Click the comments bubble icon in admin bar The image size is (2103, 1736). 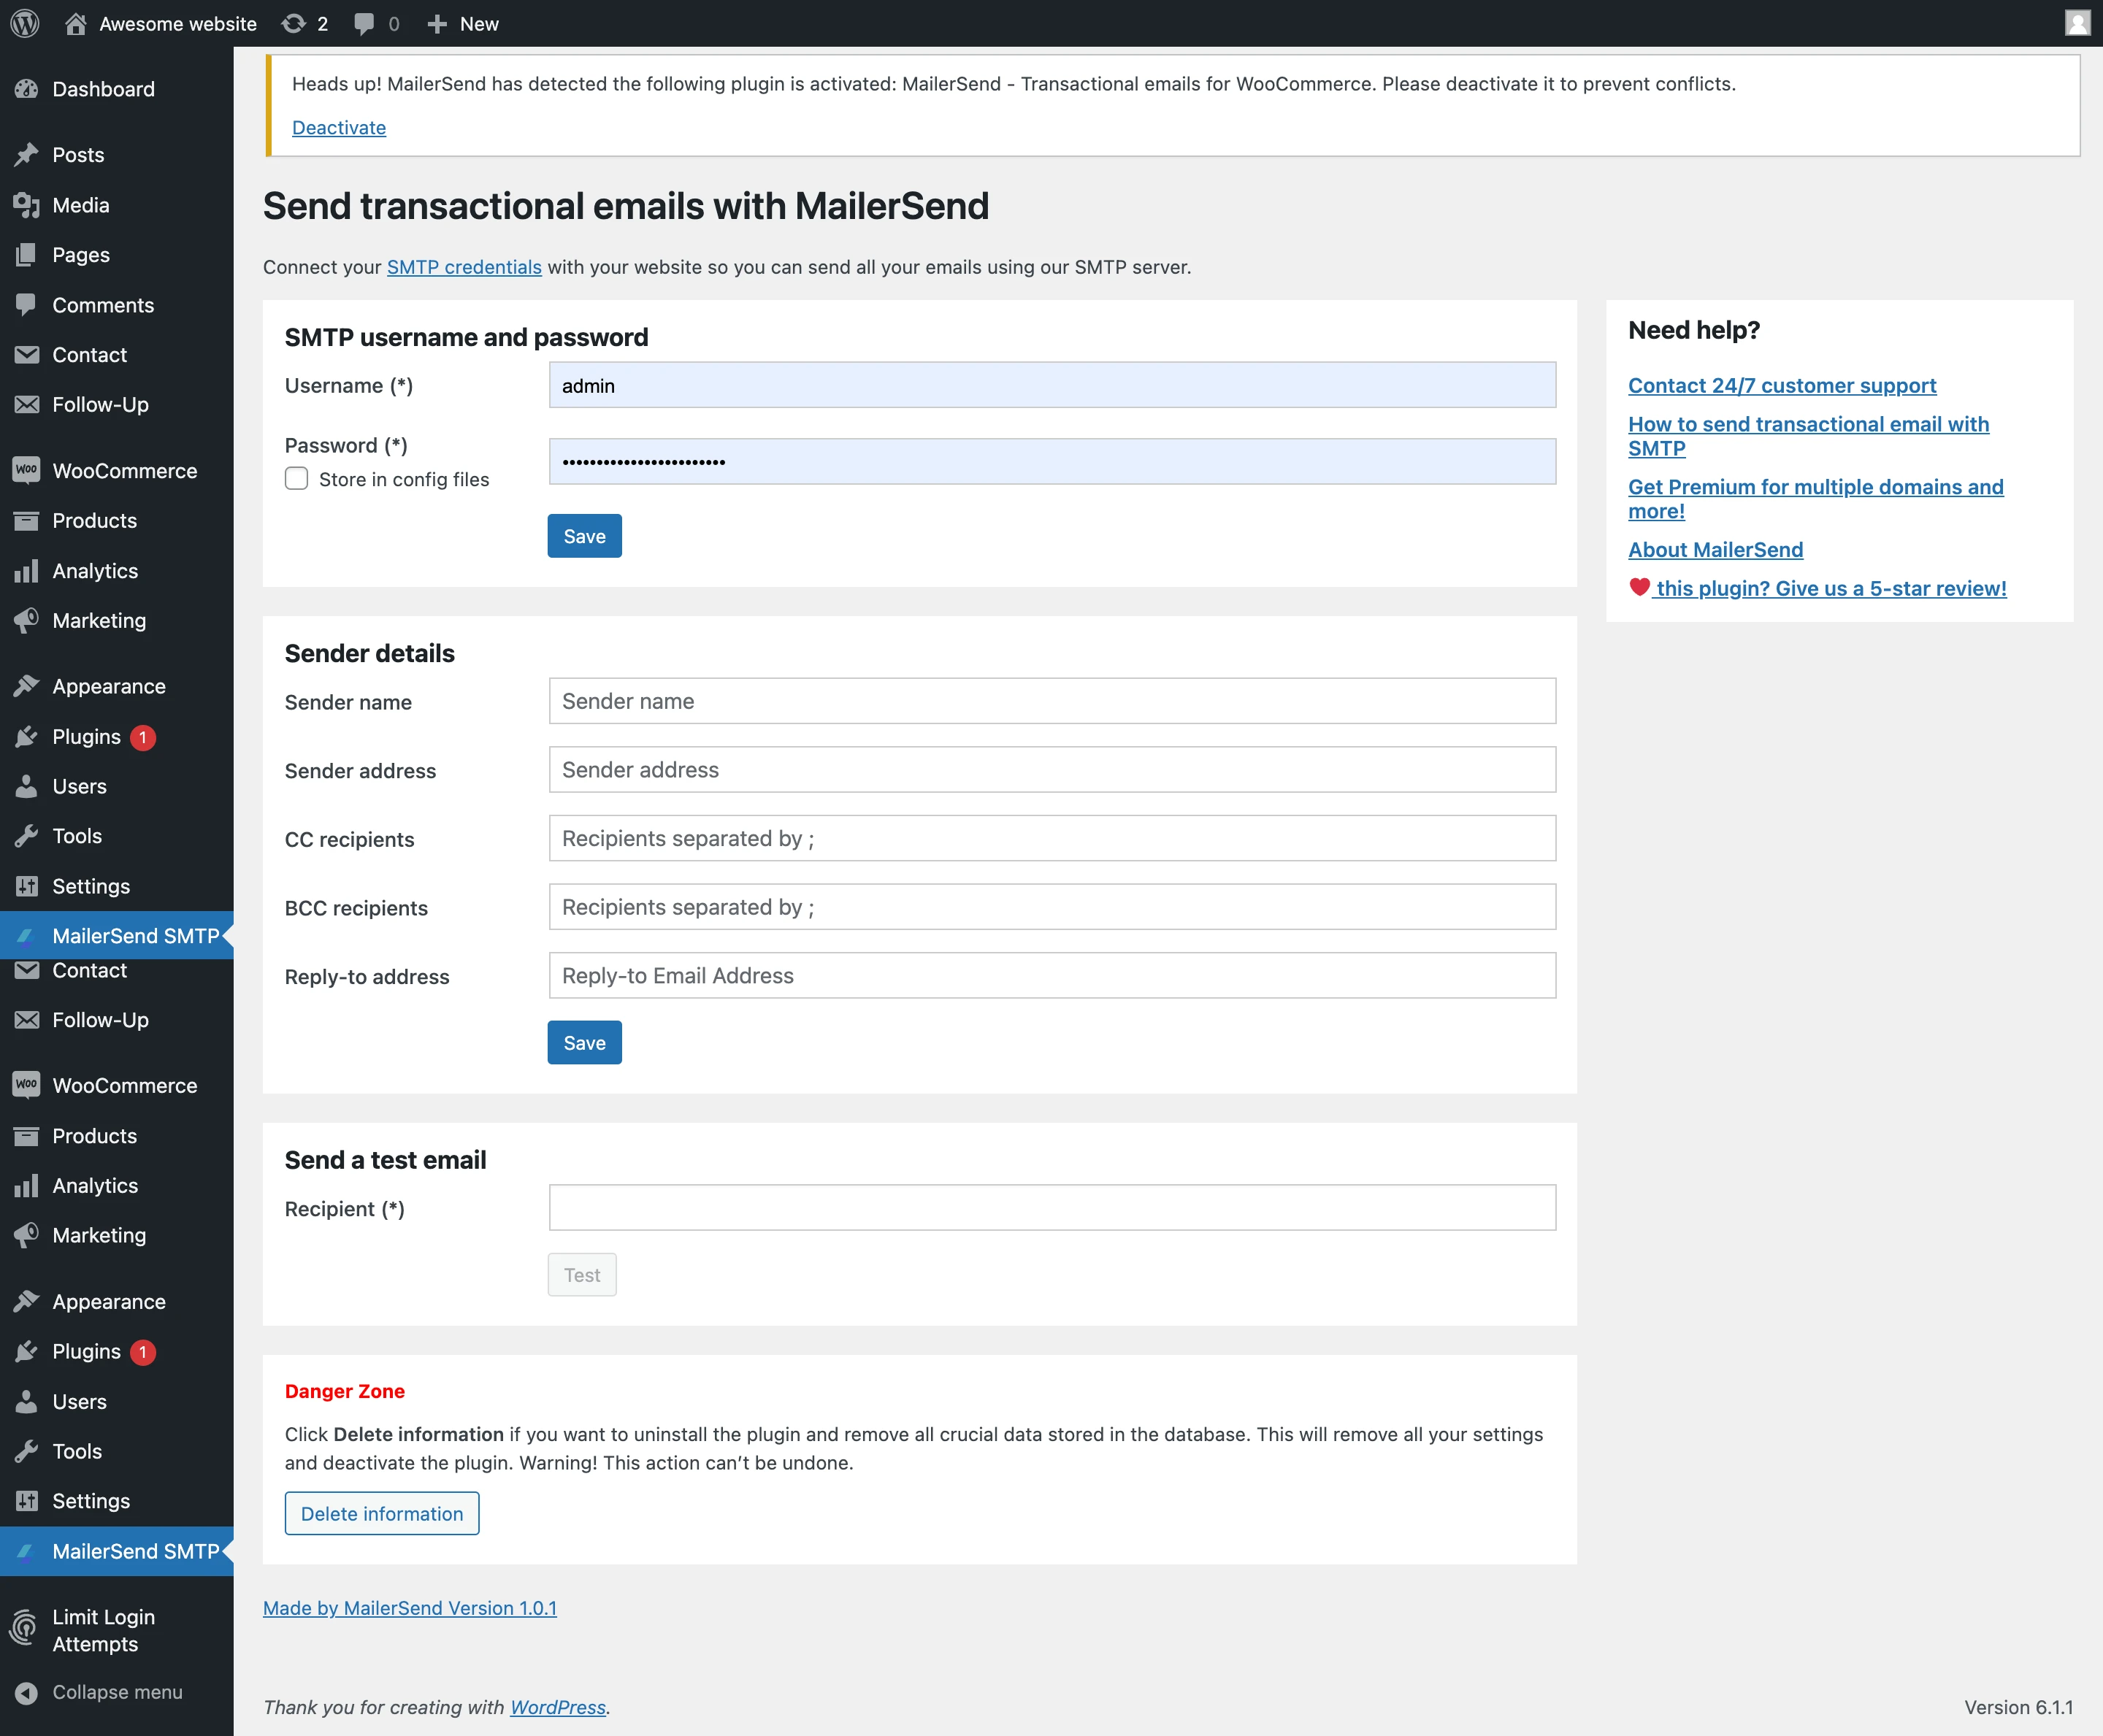point(364,23)
